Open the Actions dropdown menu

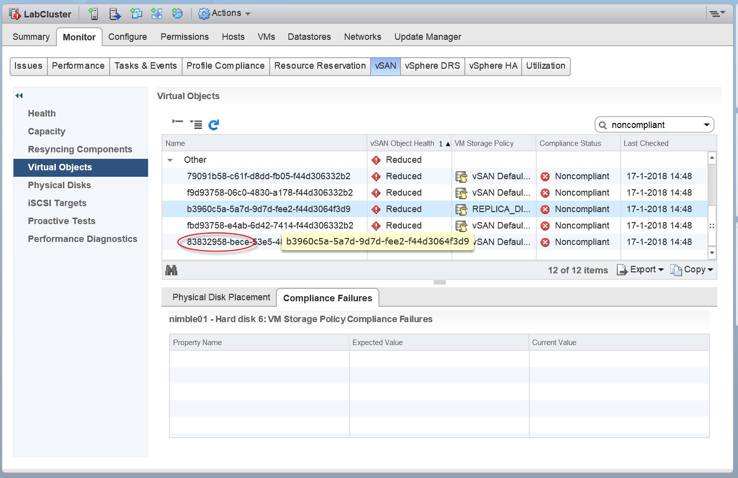tap(224, 13)
